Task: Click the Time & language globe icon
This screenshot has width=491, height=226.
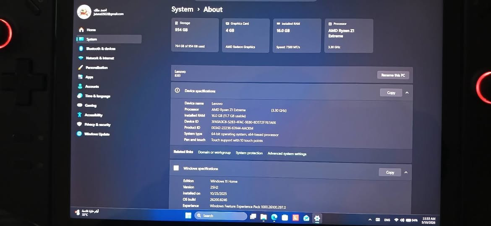Action: [x=80, y=96]
